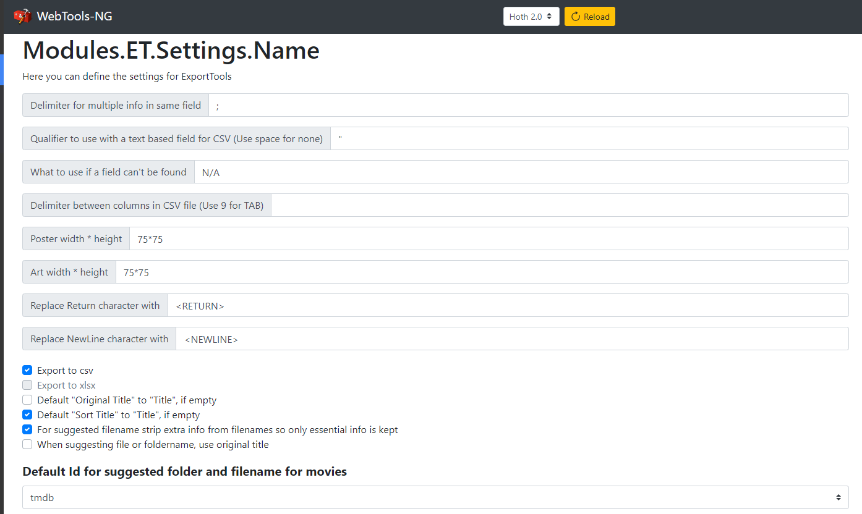Enable Default "Original Title" to "Title"
Image resolution: width=862 pixels, height=514 pixels.
coord(27,400)
